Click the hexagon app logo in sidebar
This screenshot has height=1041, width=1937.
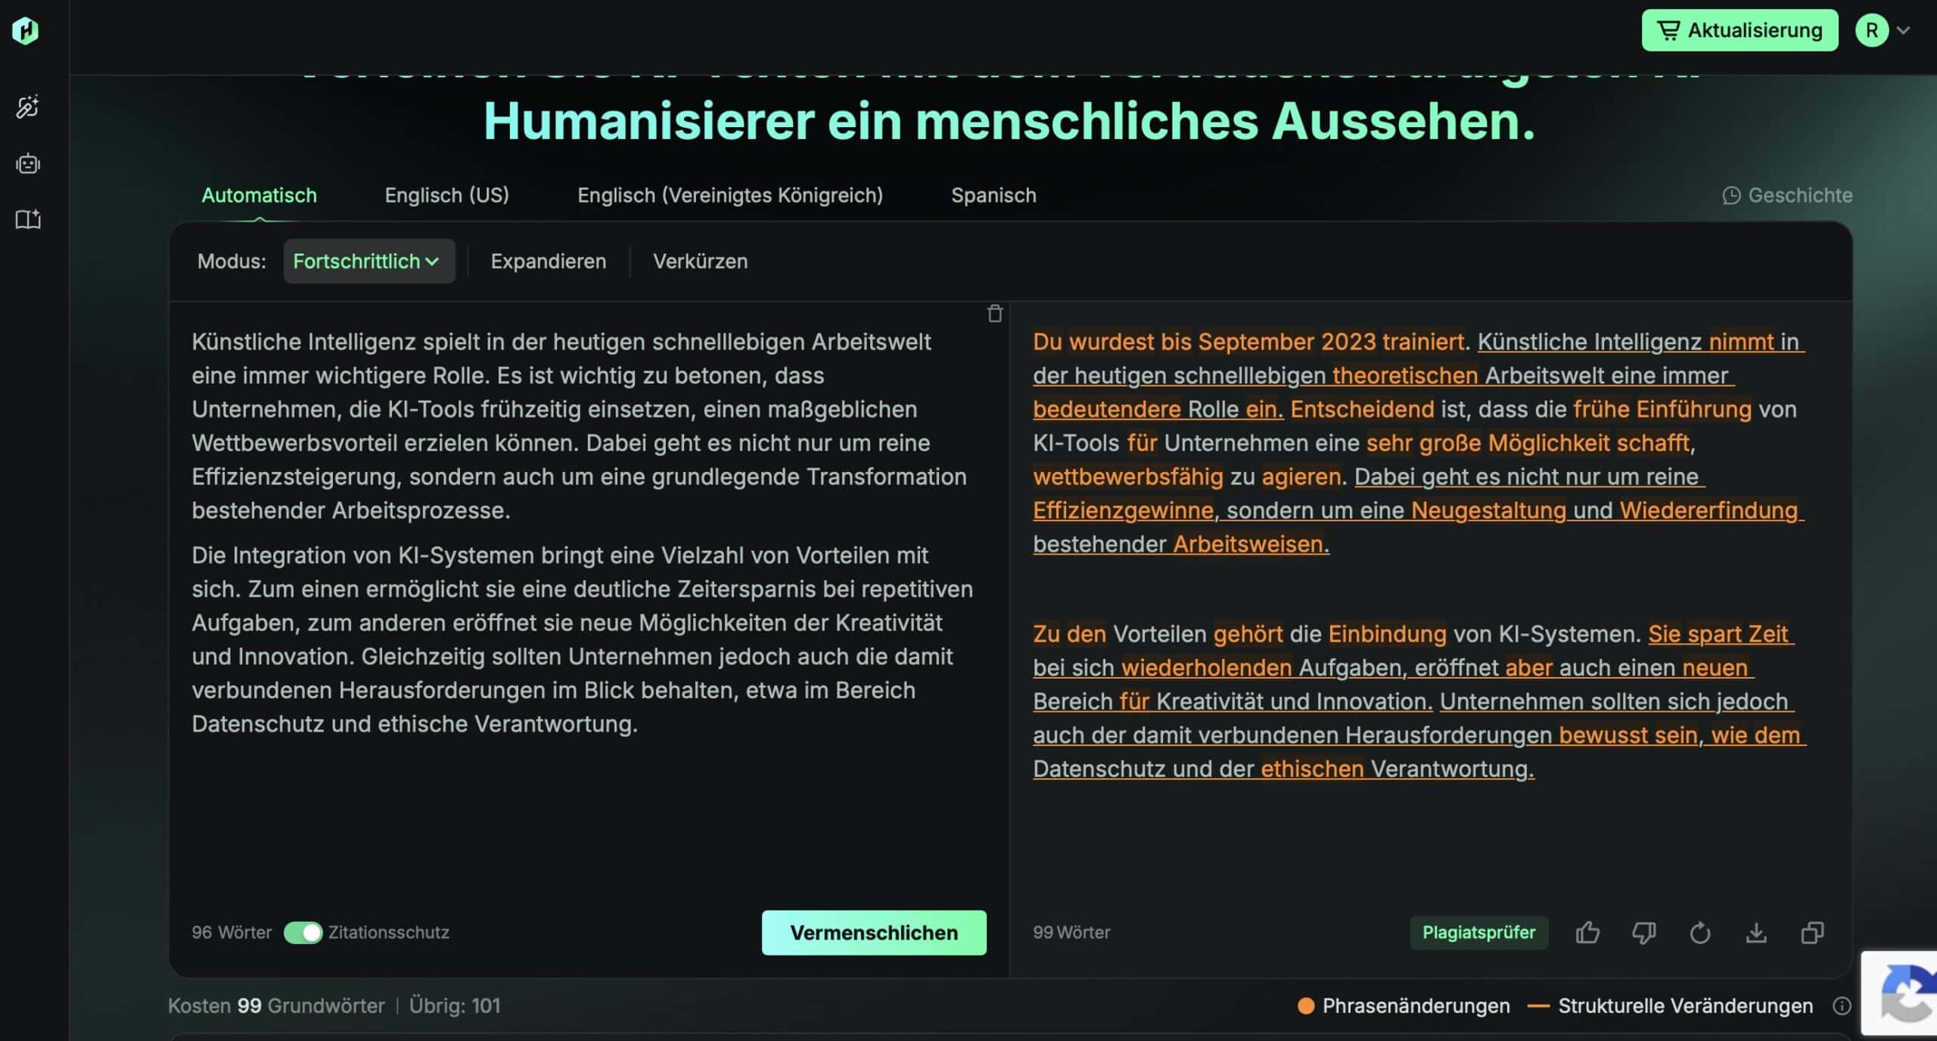(x=26, y=30)
